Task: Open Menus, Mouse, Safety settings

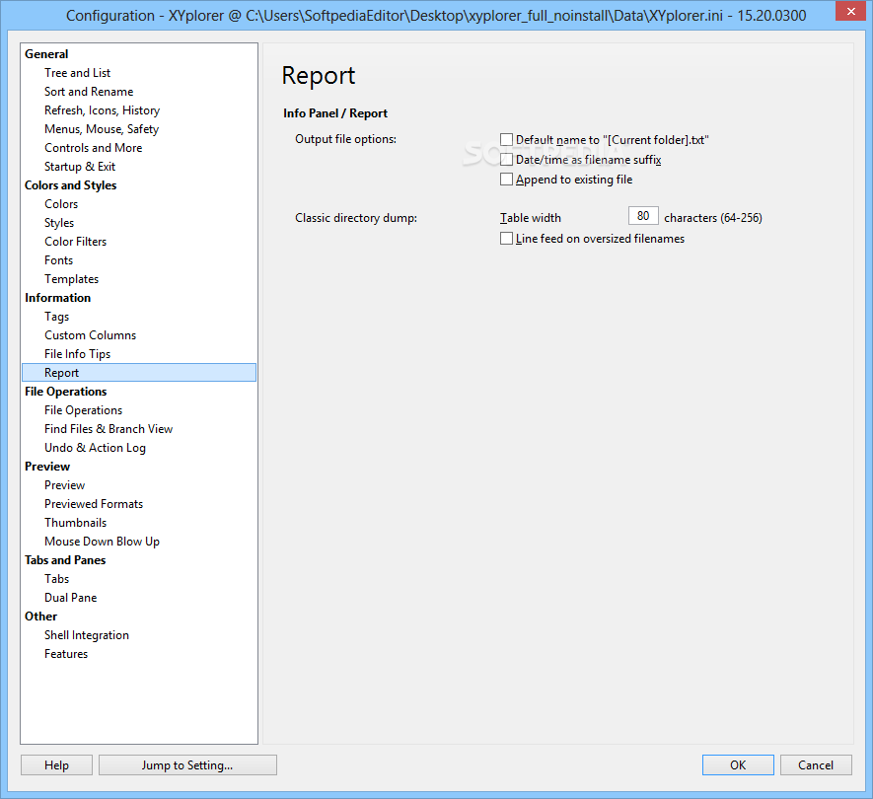Action: coord(102,129)
